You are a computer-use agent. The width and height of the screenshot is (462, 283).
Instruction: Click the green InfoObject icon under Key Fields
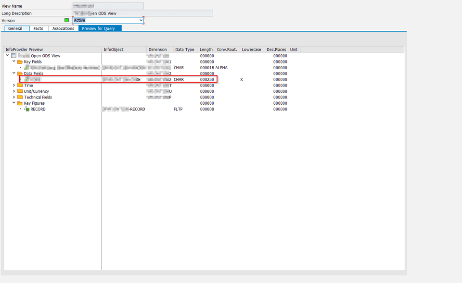26,68
